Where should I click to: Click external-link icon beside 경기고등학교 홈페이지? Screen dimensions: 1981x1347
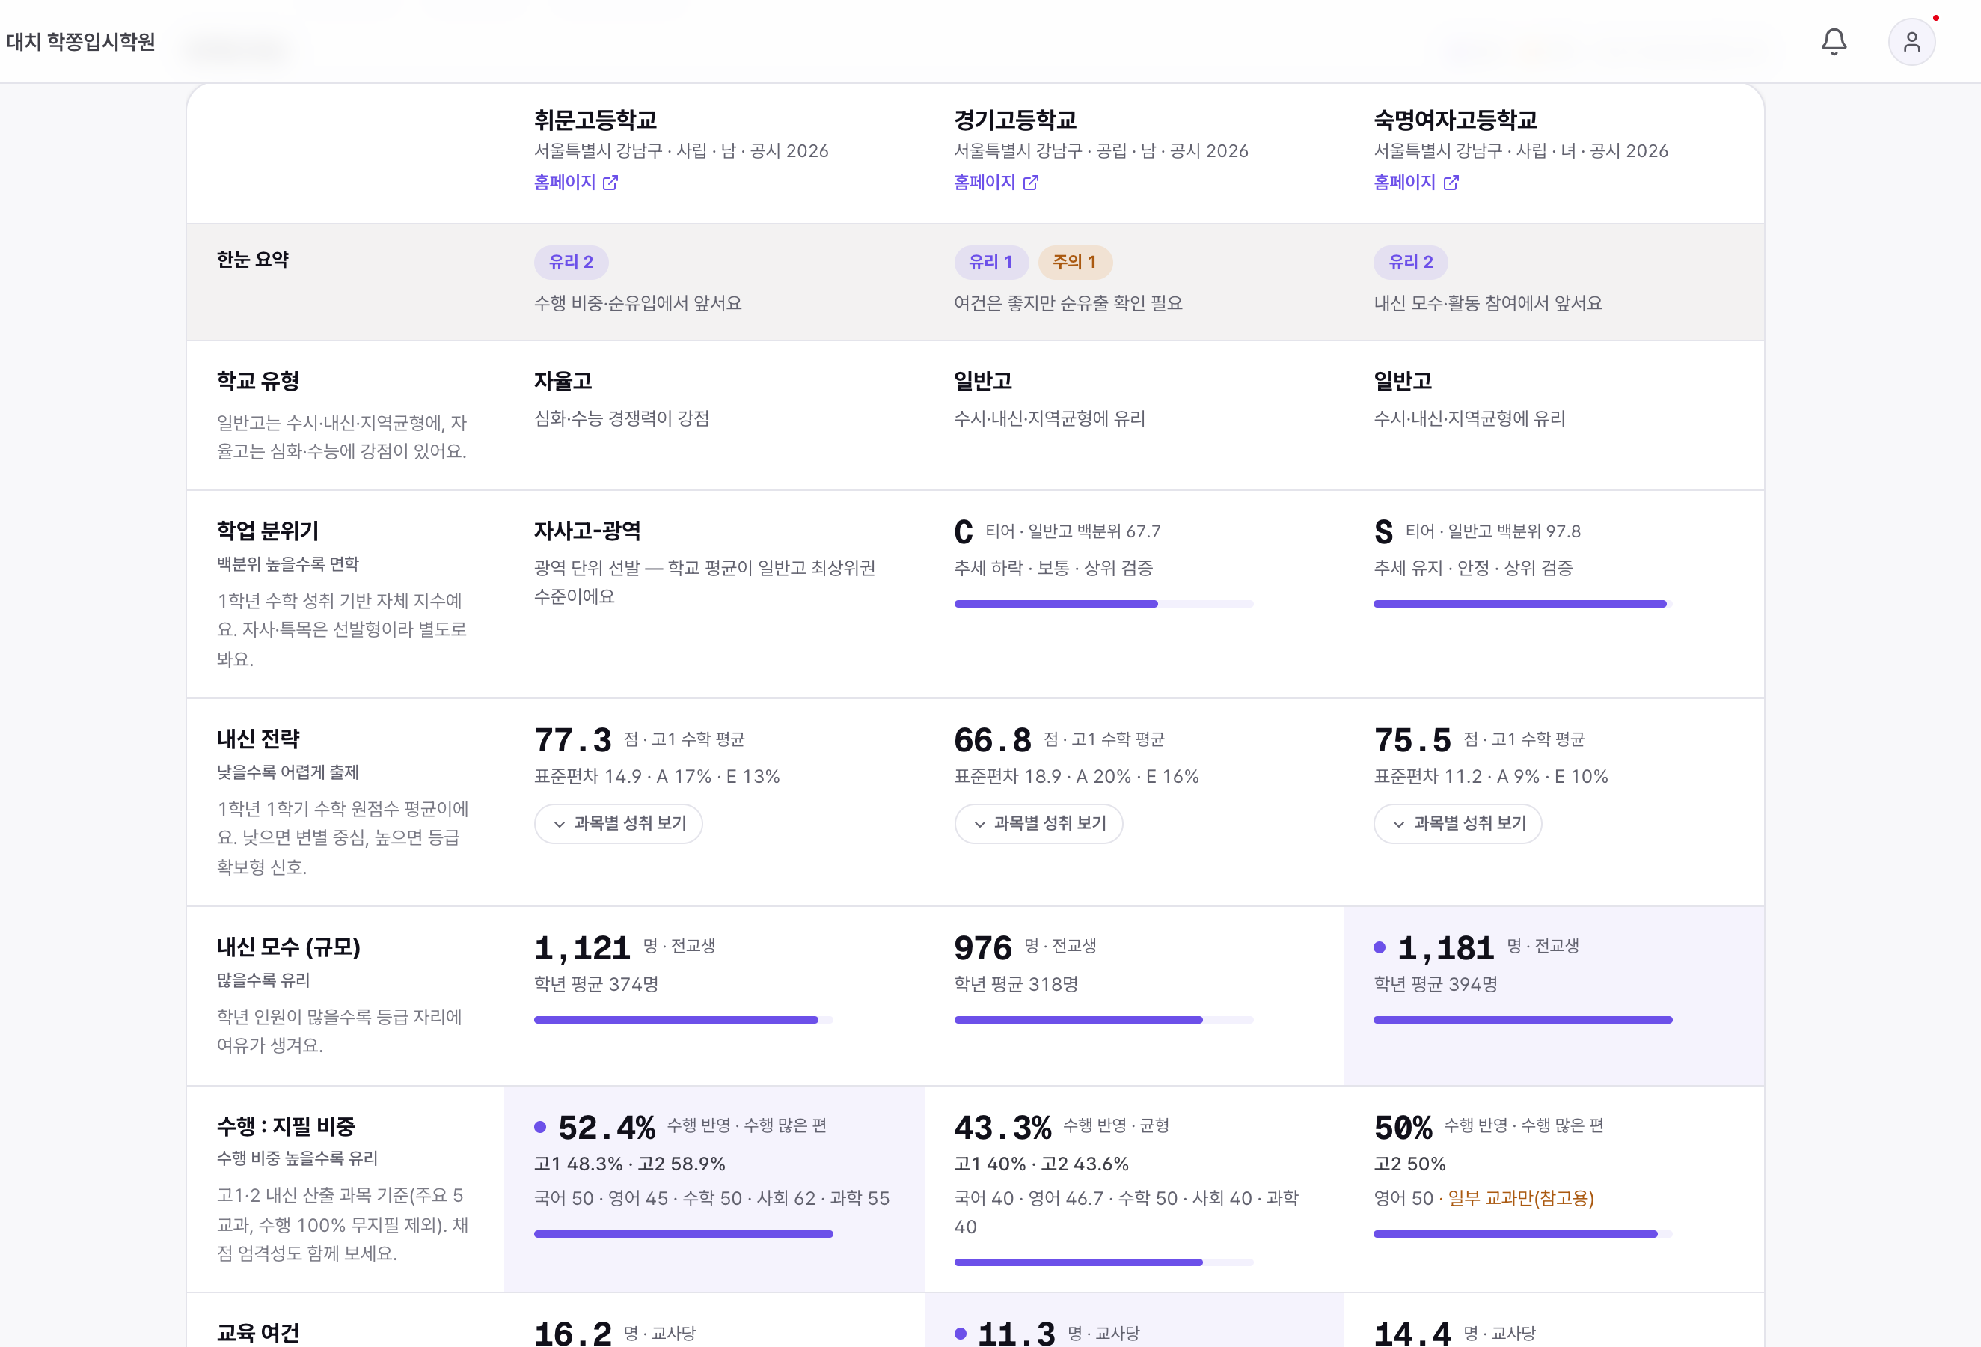(1031, 183)
